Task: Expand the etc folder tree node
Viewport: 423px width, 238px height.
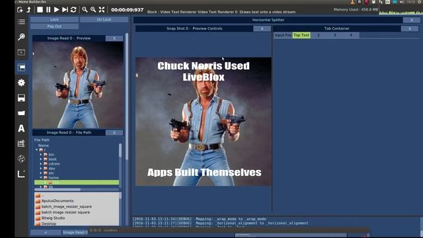Action: [41, 173]
